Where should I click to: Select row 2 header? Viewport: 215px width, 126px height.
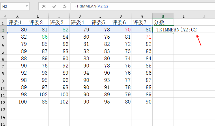click(3, 29)
